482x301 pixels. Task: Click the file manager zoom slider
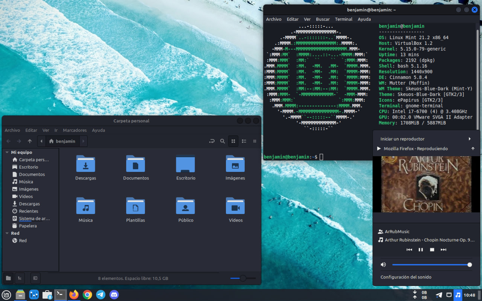point(243,278)
